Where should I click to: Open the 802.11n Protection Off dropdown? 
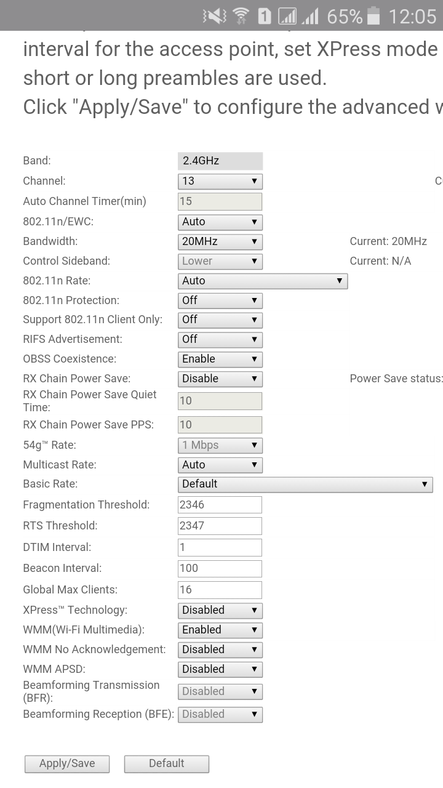point(220,300)
